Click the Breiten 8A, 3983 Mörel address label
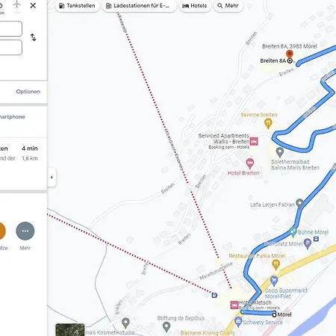 pyautogui.click(x=290, y=46)
